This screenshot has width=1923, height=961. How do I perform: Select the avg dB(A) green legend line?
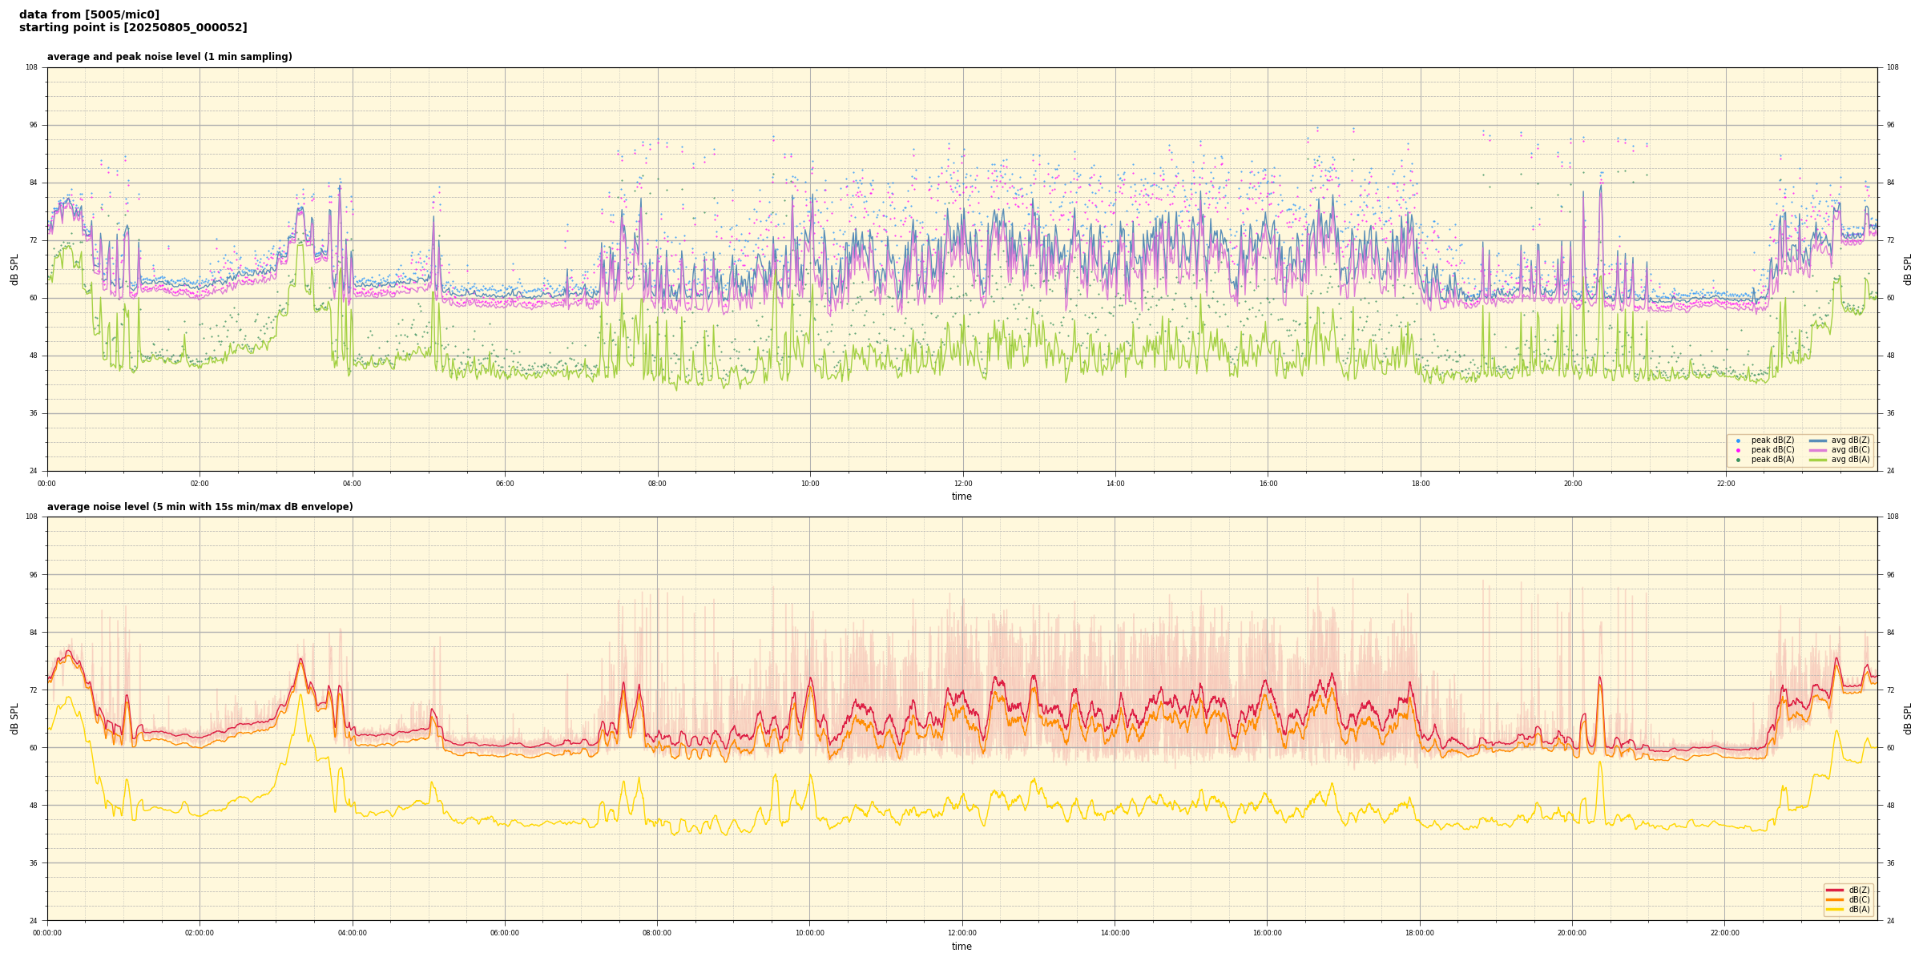[x=1817, y=460]
